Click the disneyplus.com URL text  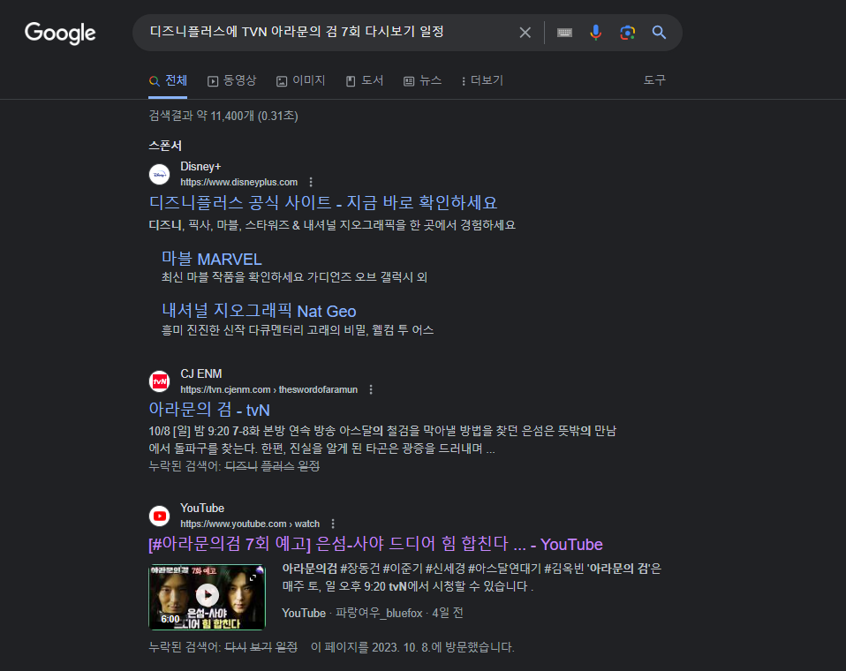tap(239, 182)
